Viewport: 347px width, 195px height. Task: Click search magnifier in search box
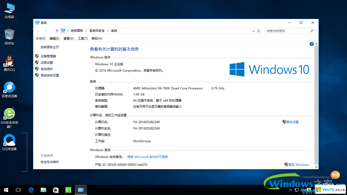312,31
